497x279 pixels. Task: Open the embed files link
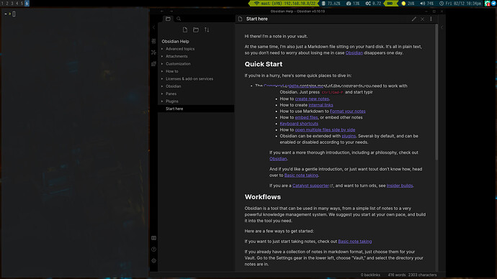306,117
